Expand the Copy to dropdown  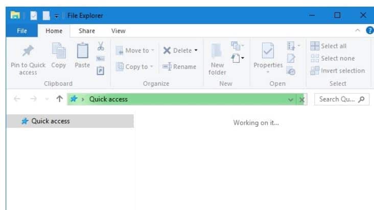pos(152,67)
